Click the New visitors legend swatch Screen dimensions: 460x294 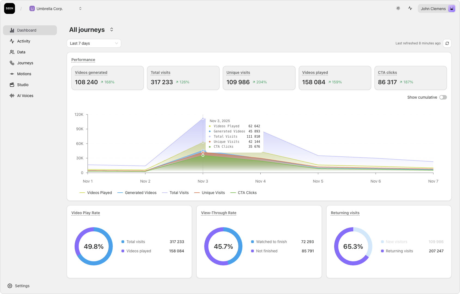pyautogui.click(x=382, y=242)
